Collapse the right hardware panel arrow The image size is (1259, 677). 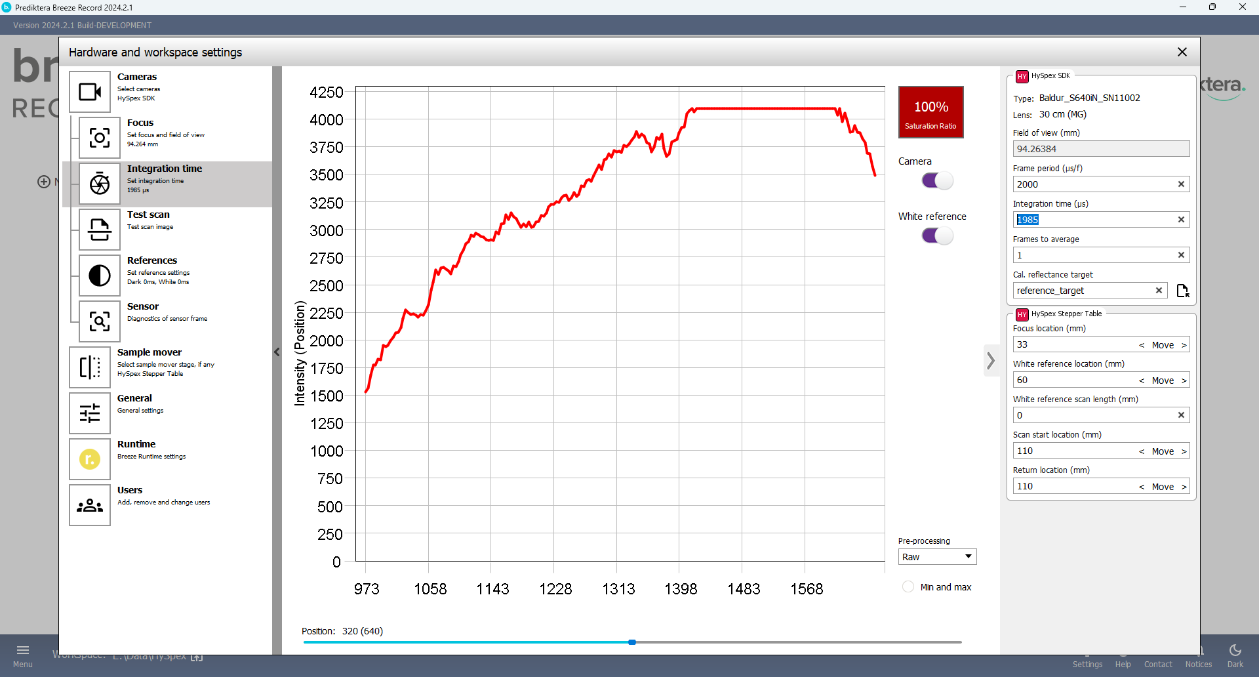tap(991, 360)
